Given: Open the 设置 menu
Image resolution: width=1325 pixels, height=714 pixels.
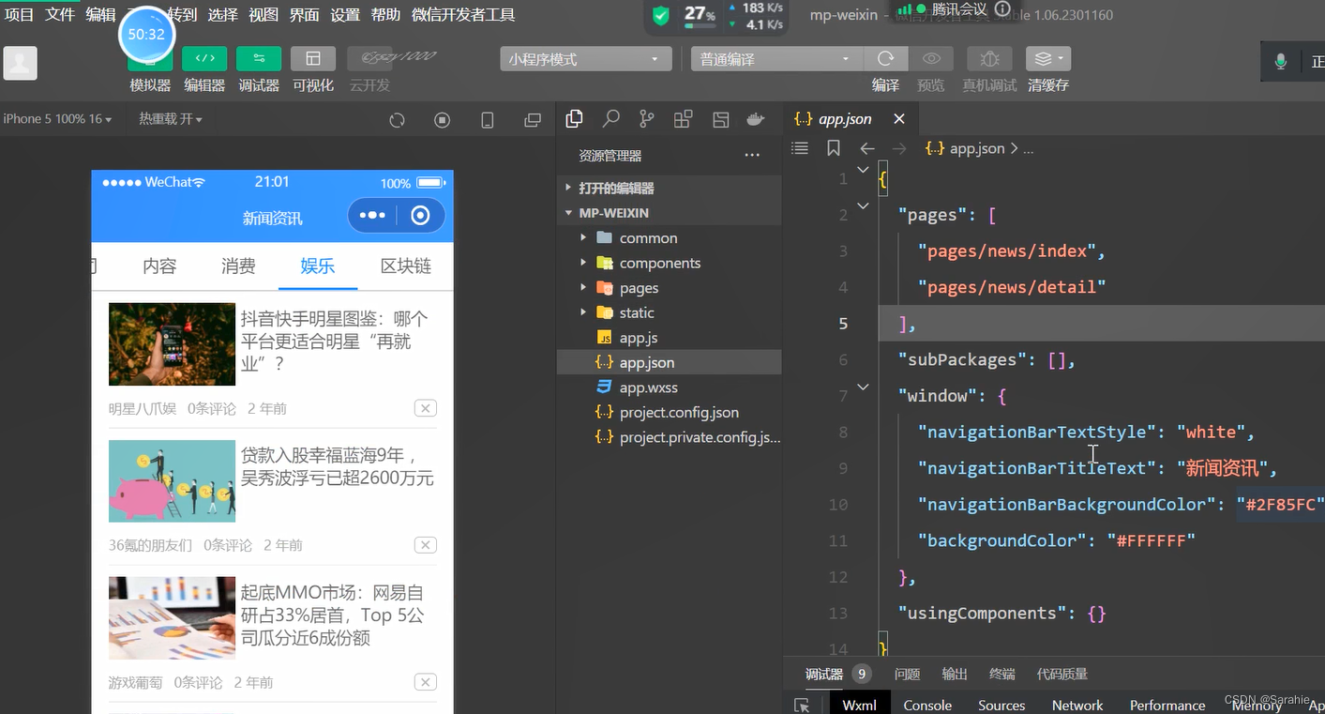Looking at the screenshot, I should click(345, 15).
